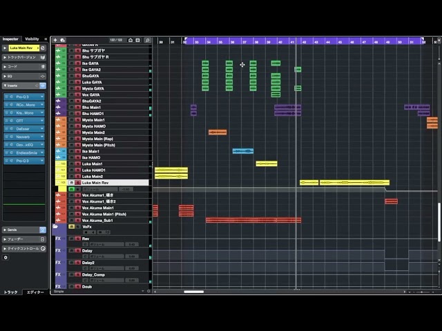This screenshot has height=331, width=442.
Task: Click the vertical track scrollbar thumb
Action: click(x=439, y=222)
